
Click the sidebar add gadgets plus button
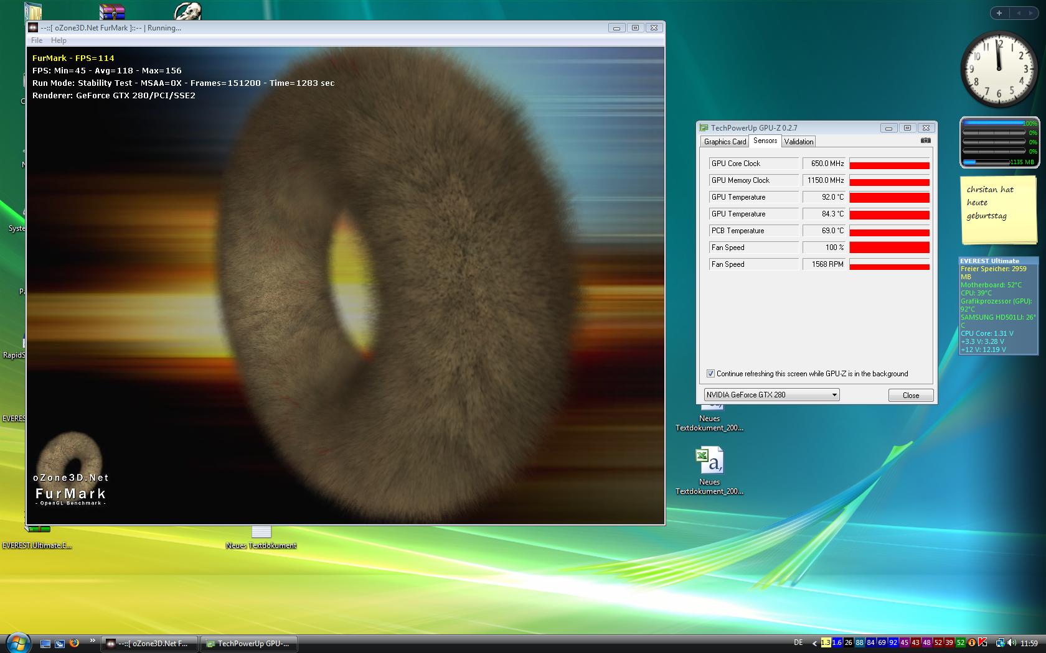click(x=999, y=13)
